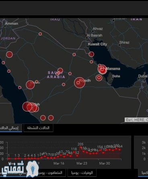Click the large Riyadh case bubble

point(80,82)
